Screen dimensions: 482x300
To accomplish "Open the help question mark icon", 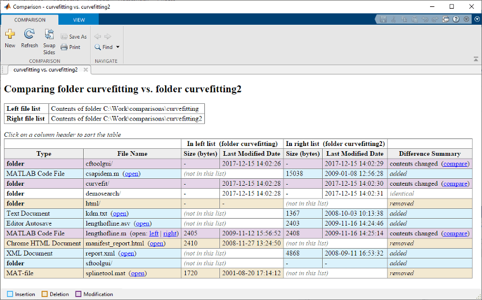I will click(x=456, y=20).
